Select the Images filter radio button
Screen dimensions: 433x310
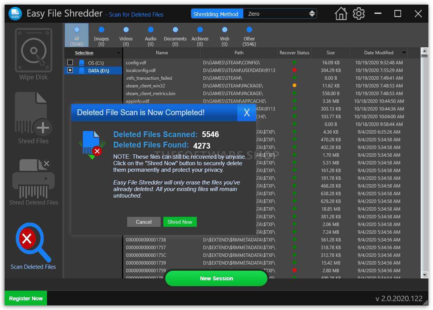tap(101, 30)
